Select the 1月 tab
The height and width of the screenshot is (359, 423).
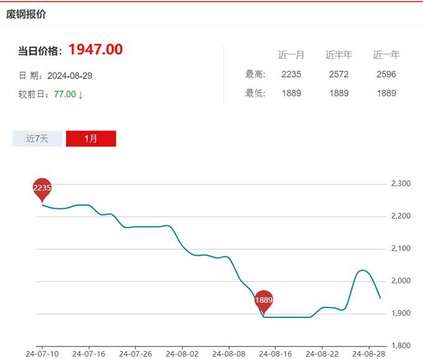click(91, 139)
